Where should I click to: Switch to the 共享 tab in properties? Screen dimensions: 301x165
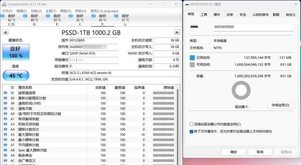tap(230, 14)
